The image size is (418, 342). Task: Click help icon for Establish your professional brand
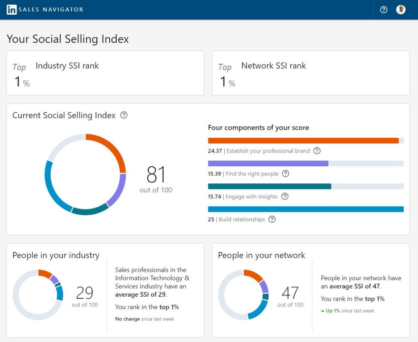[x=317, y=151]
